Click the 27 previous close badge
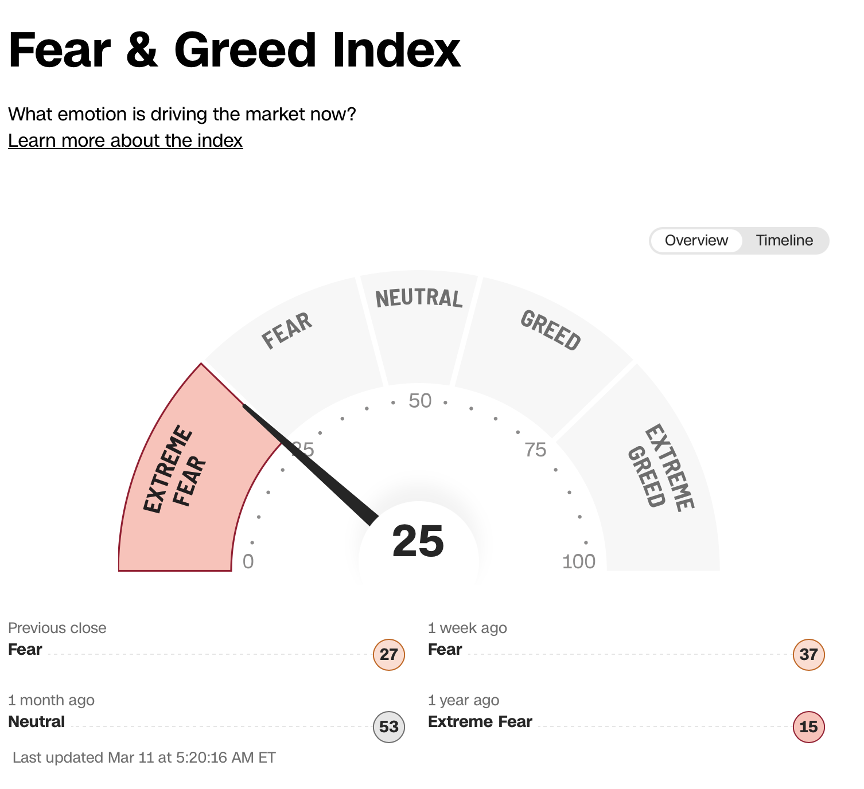The image size is (864, 789). (388, 654)
